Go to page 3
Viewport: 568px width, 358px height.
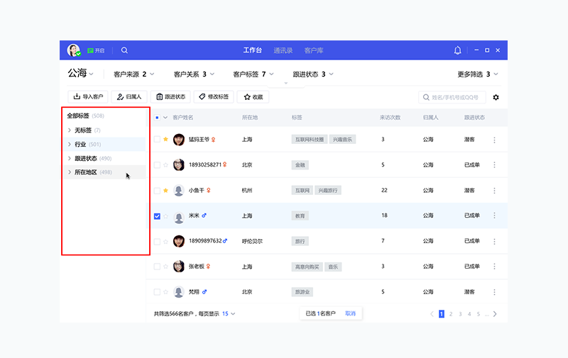[460, 314]
